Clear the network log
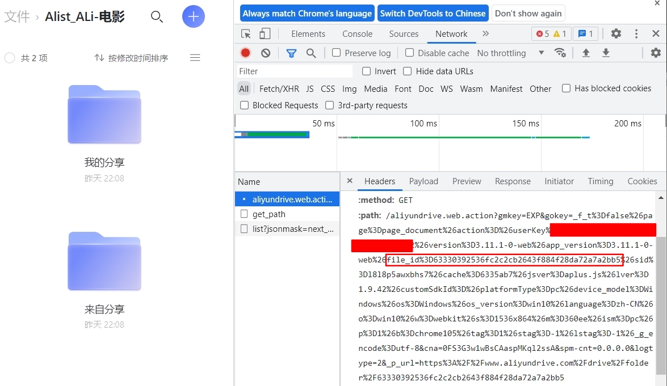Viewport: 667px width, 386px height. [266, 53]
